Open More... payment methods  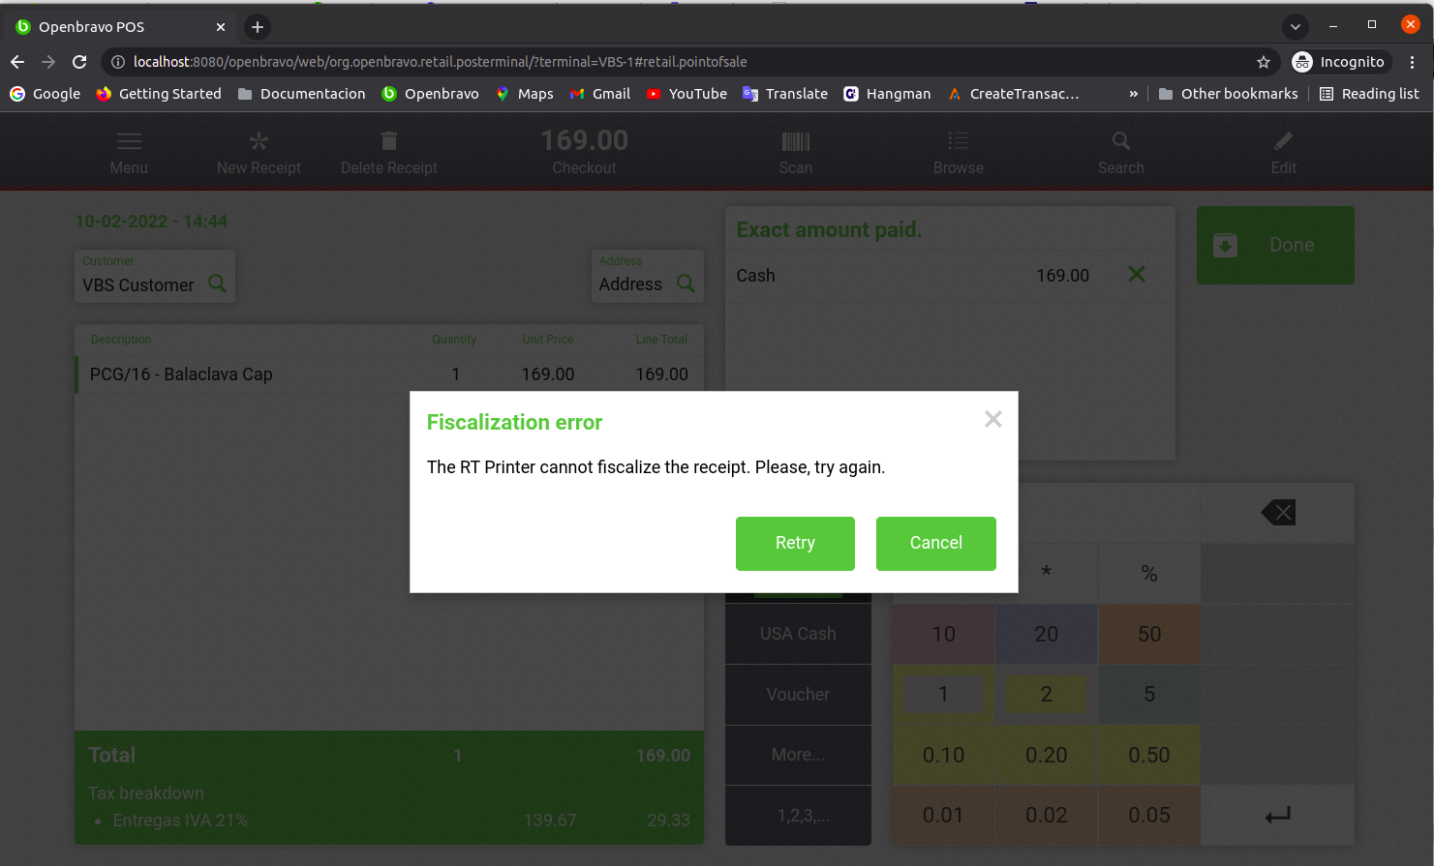(x=798, y=755)
